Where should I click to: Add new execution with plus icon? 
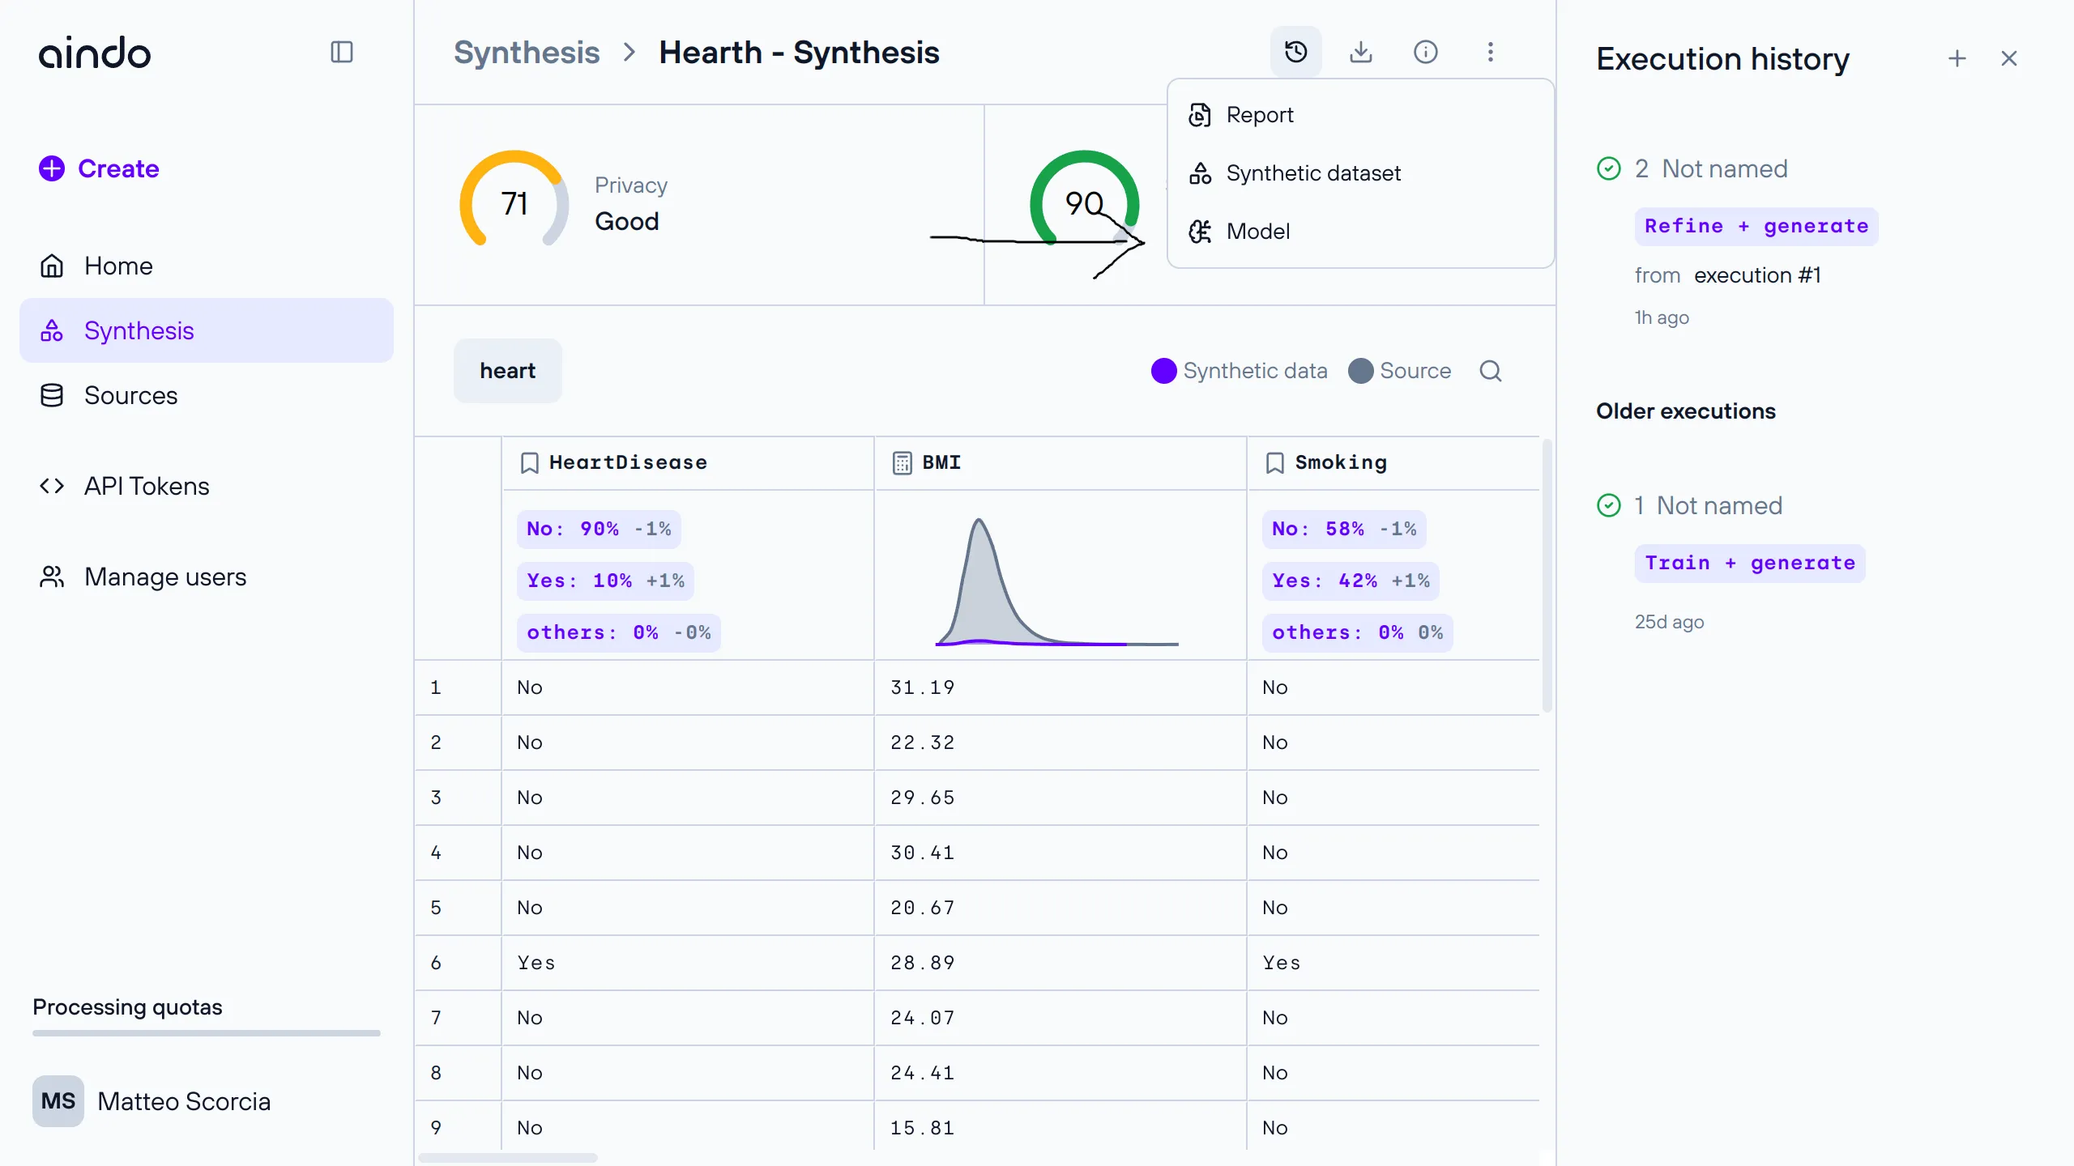[x=1957, y=58]
